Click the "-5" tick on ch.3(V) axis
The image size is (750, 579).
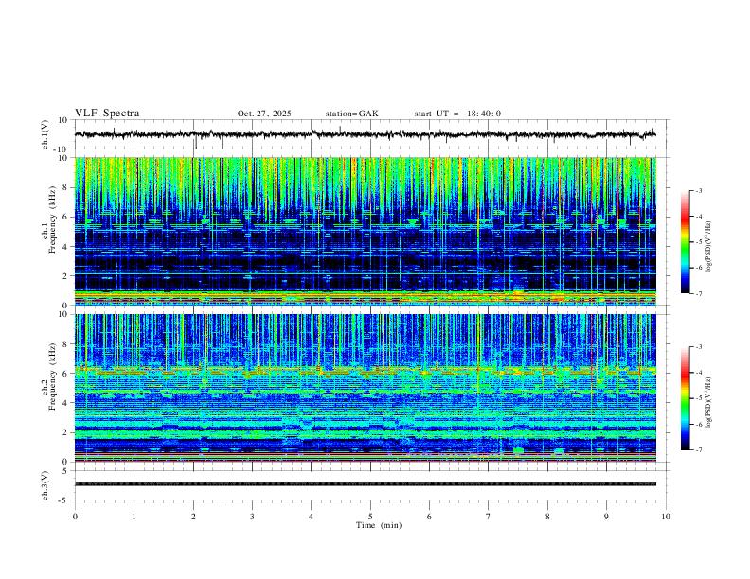click(64, 500)
